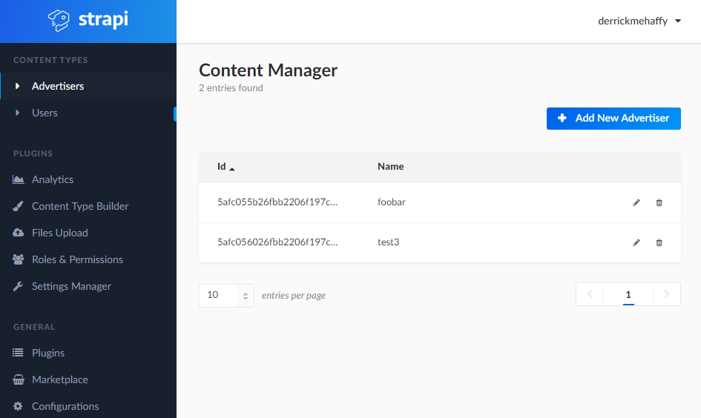Open row with id 5afc055b26fbb2206f197c...
This screenshot has height=418, width=701.
[x=440, y=202]
